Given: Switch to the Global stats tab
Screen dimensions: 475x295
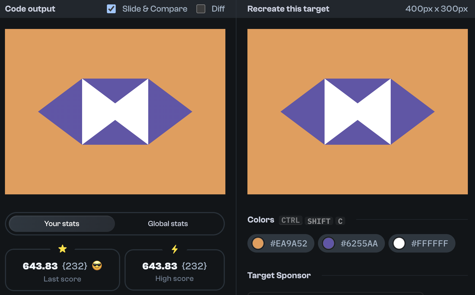Looking at the screenshot, I should [168, 224].
